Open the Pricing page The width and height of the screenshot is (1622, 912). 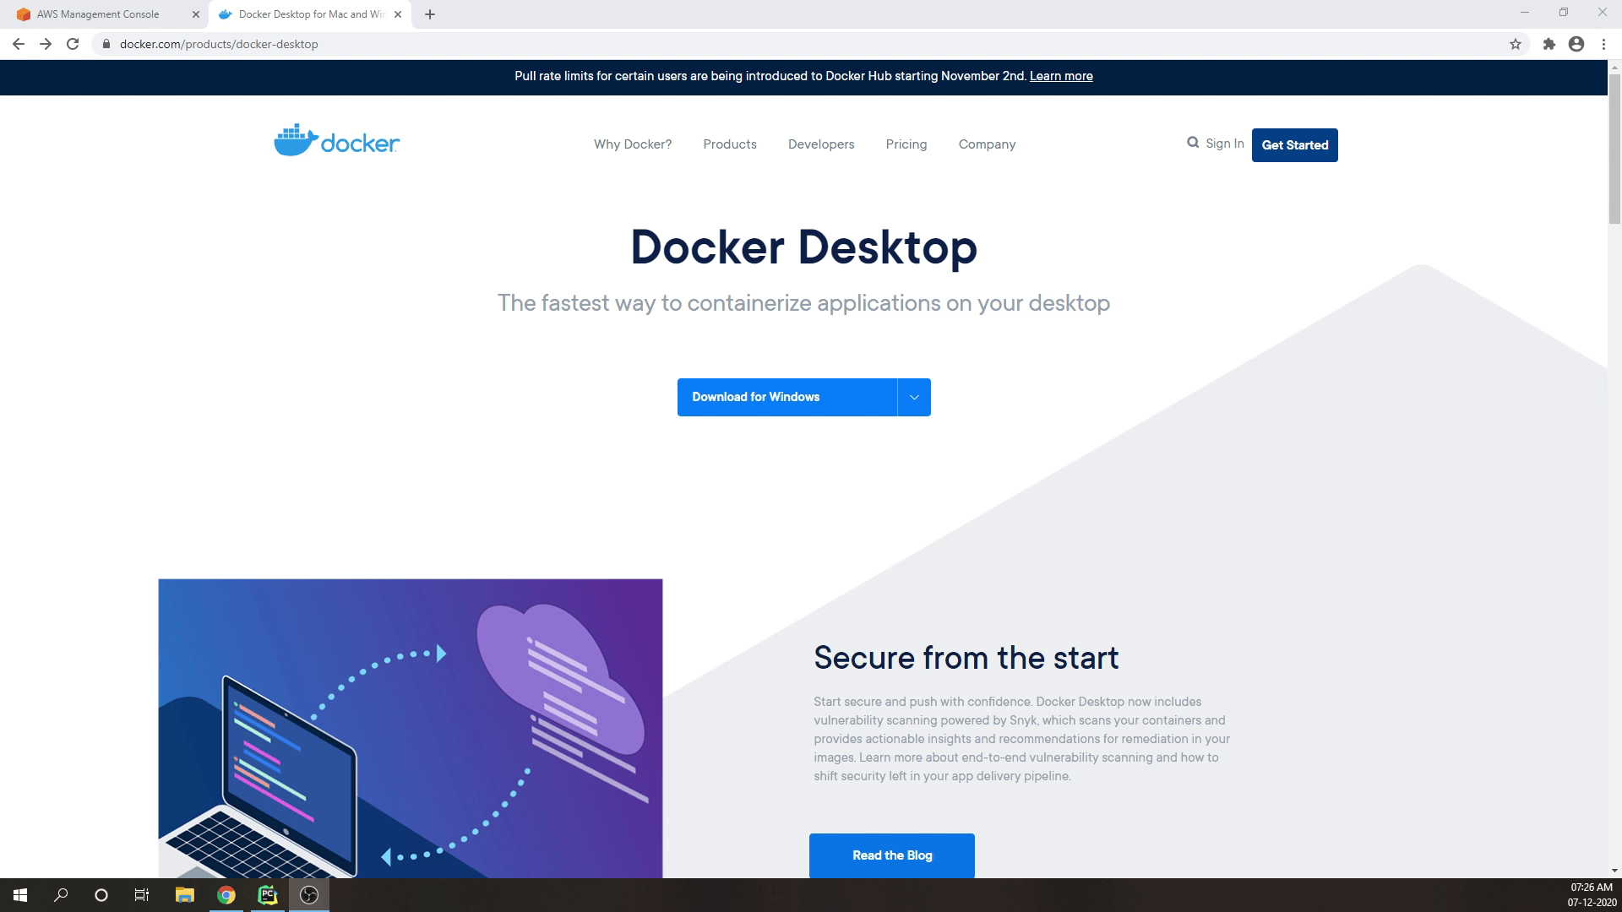click(906, 144)
